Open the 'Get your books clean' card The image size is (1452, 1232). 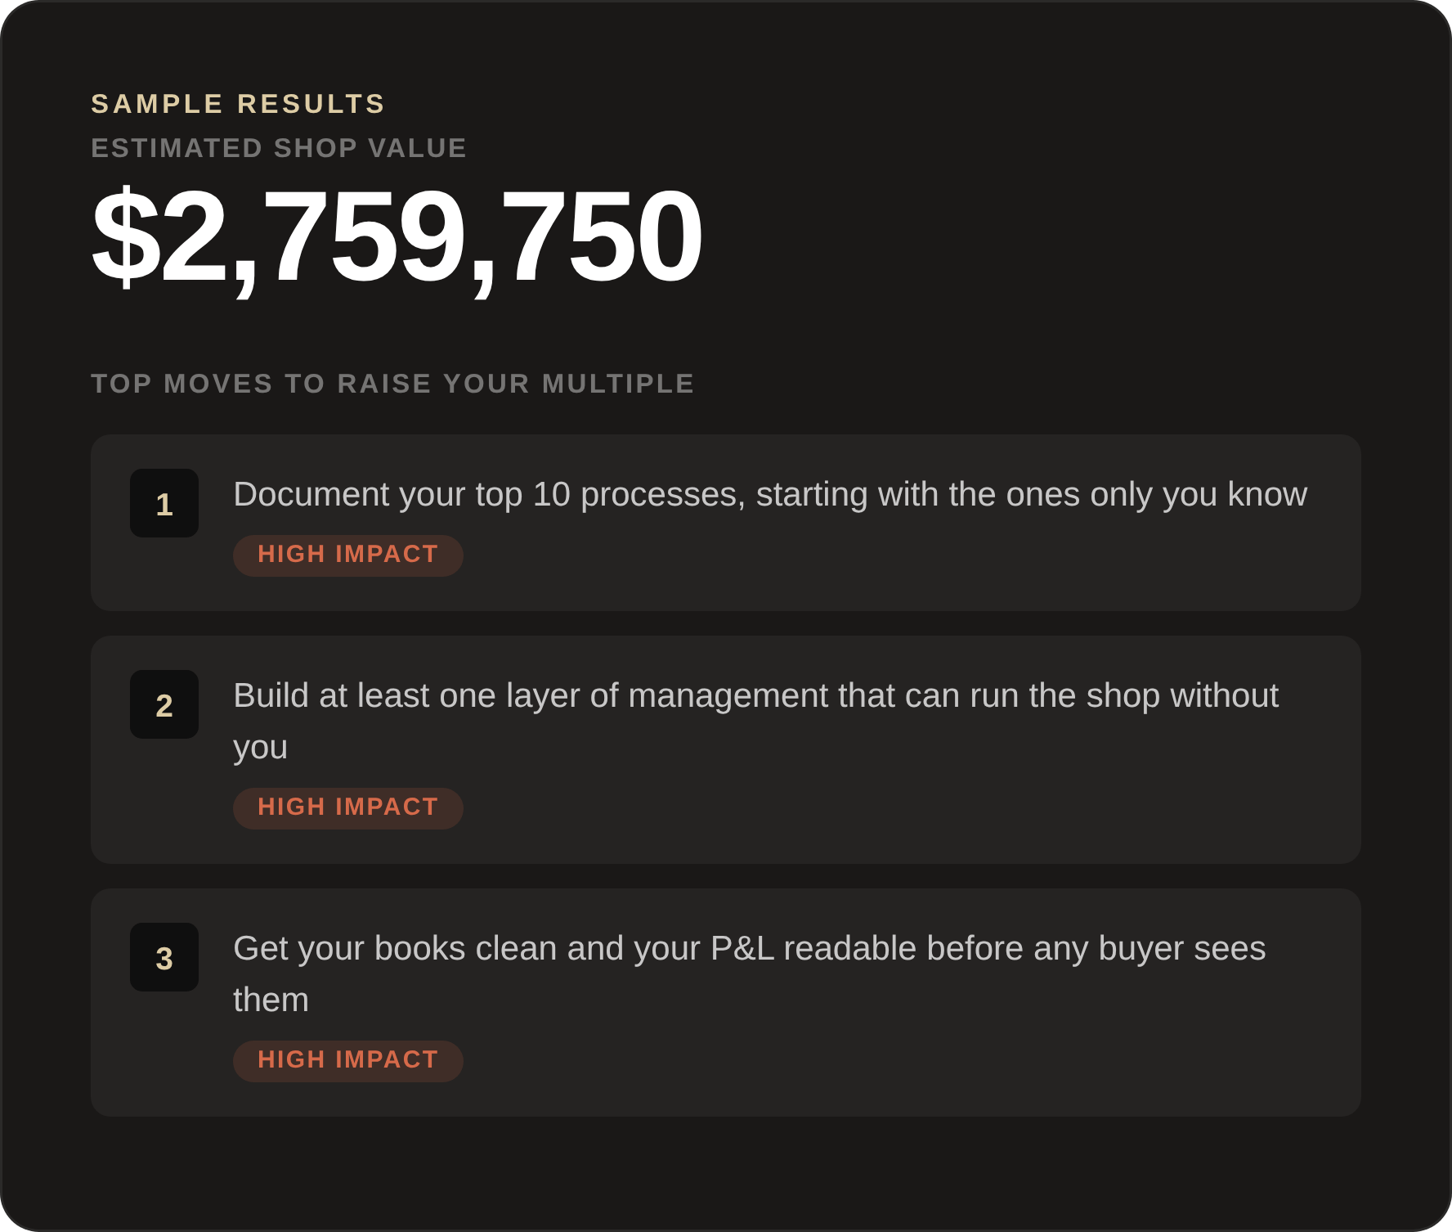726,1002
